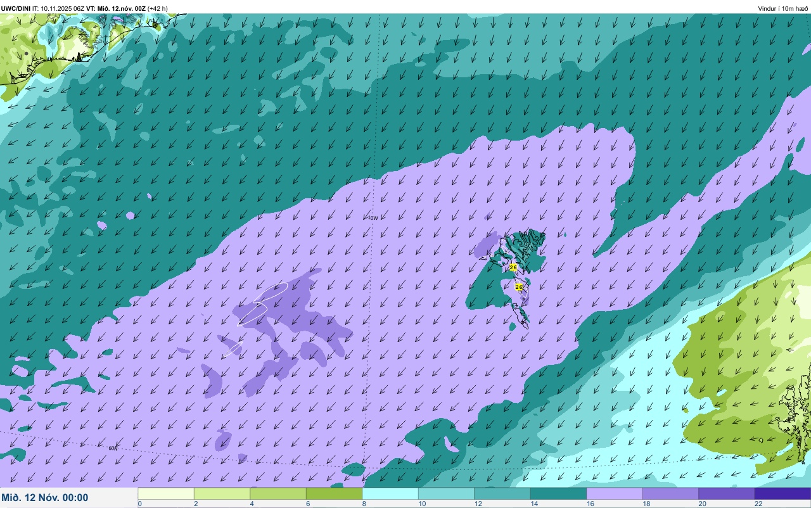This screenshot has width=811, height=508.
Task: Click the dark teal 14–16 legend swatch
Action: click(x=558, y=493)
